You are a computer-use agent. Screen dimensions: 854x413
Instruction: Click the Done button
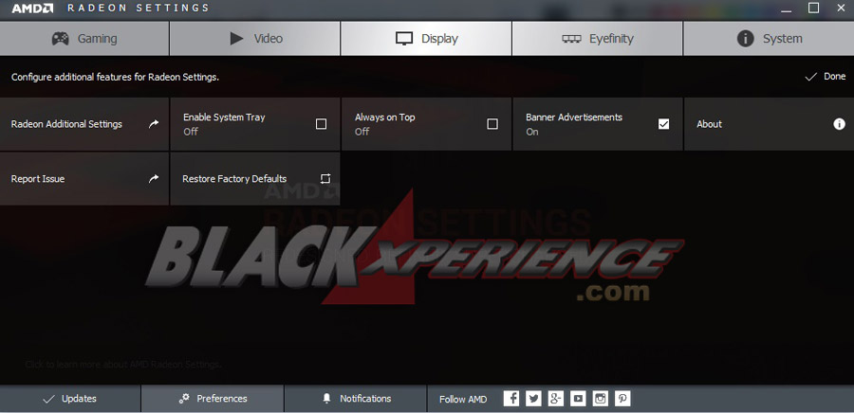(826, 77)
